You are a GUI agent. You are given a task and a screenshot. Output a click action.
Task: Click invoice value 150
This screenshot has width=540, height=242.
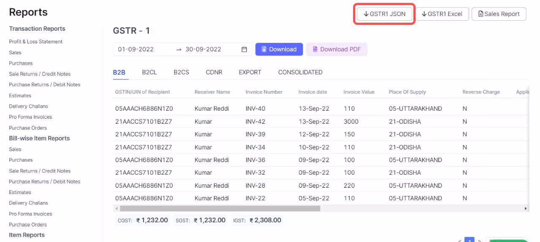(349, 134)
